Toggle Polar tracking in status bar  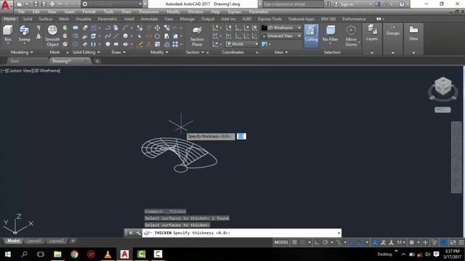click(x=325, y=242)
